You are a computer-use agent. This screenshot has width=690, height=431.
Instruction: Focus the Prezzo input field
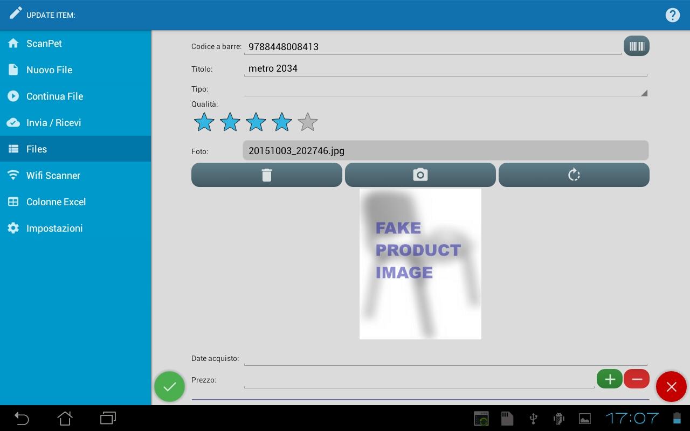tap(419, 380)
